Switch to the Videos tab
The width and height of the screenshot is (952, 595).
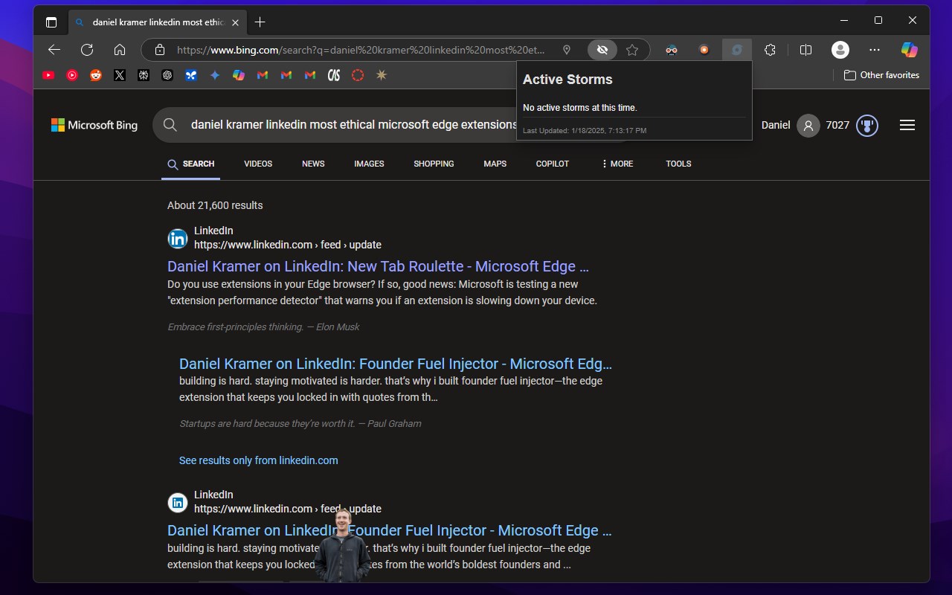click(258, 164)
